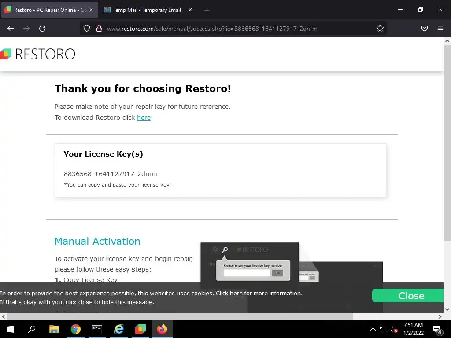Screen dimensions: 451x338
Task: Click the 'You can copy and paste' note
Action: (117, 185)
